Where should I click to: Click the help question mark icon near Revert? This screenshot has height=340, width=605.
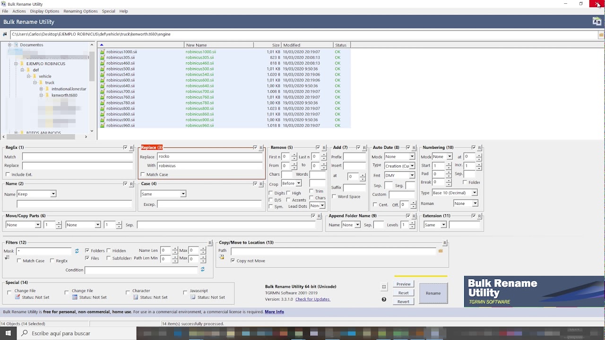(x=384, y=299)
